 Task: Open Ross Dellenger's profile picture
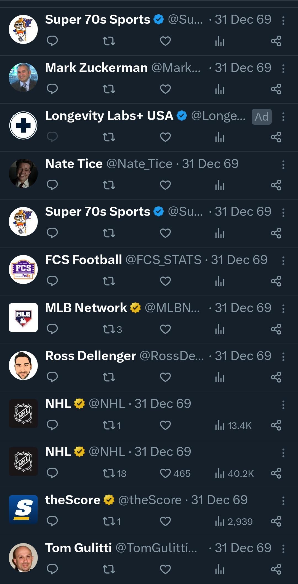[x=23, y=365]
